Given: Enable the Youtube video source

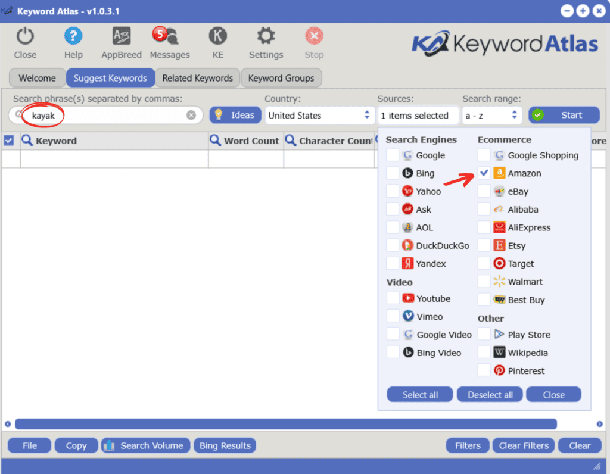Looking at the screenshot, I should [393, 298].
